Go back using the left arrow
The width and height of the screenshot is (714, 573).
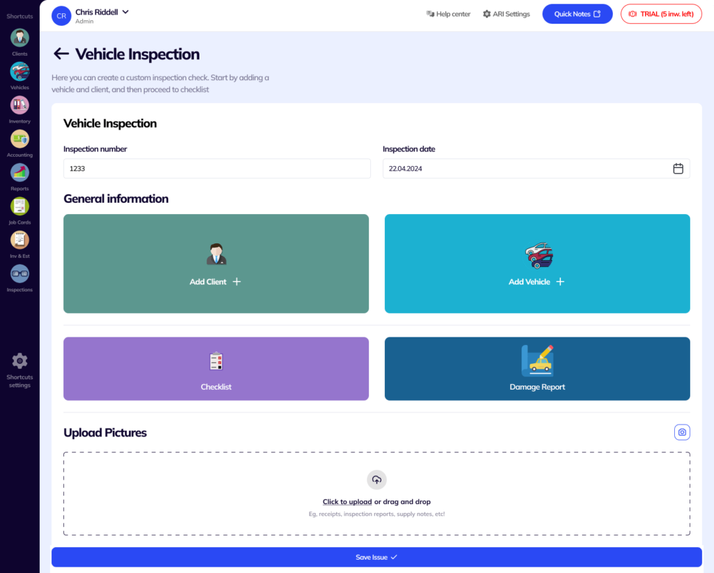pyautogui.click(x=61, y=54)
